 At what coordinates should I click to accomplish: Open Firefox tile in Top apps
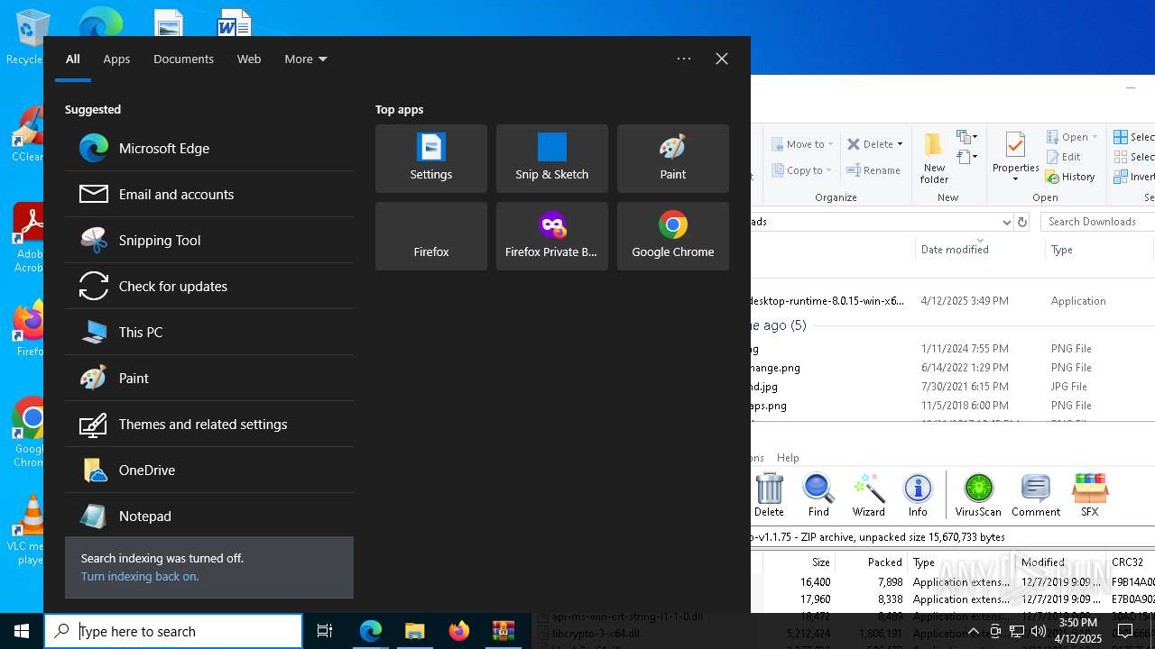pyautogui.click(x=431, y=236)
